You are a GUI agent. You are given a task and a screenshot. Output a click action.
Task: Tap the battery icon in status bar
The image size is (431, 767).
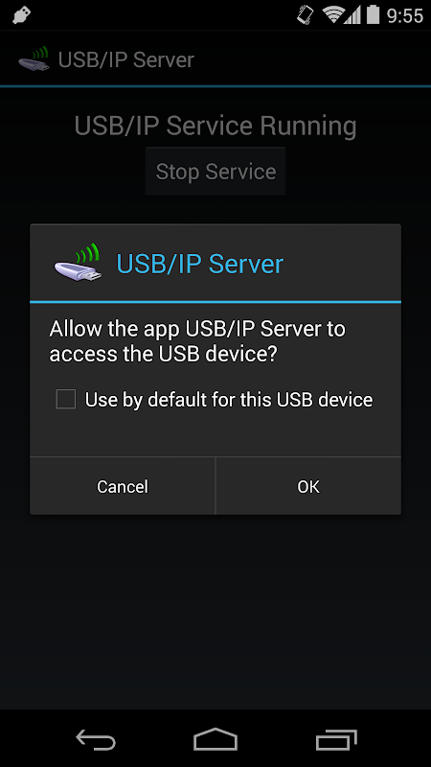[373, 14]
